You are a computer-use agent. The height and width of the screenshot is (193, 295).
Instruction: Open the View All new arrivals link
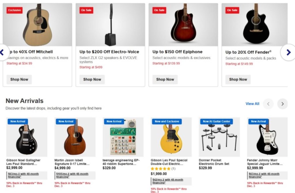coord(252,104)
